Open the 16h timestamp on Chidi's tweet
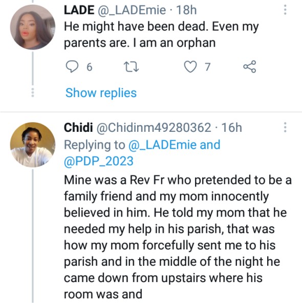The height and width of the screenshot is (303, 302). (x=232, y=128)
